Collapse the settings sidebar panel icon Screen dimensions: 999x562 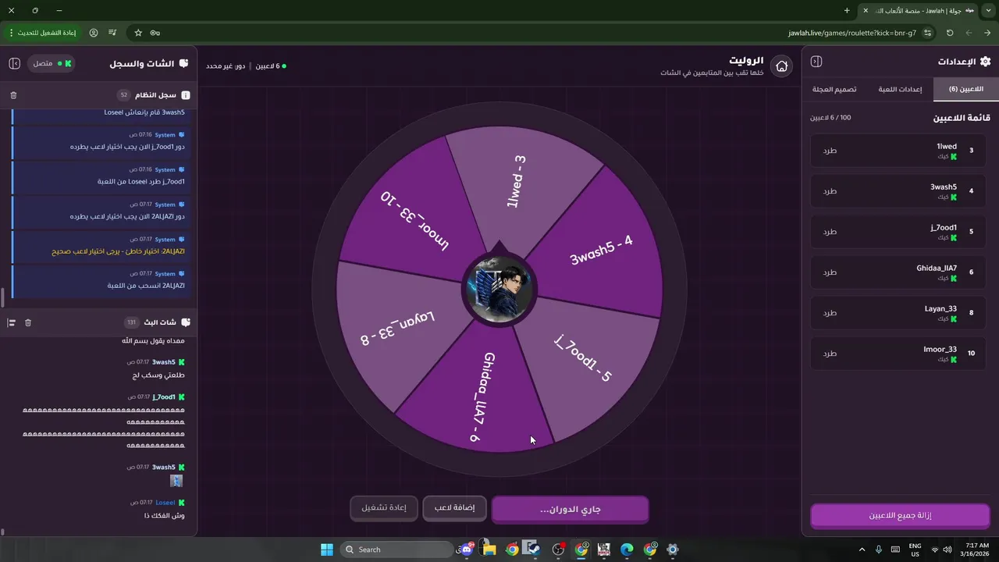click(816, 62)
